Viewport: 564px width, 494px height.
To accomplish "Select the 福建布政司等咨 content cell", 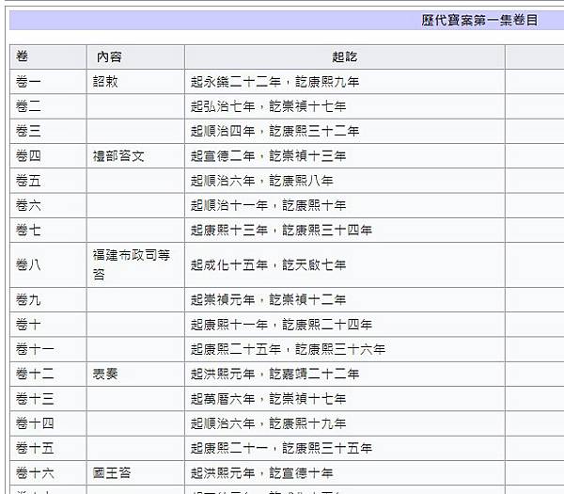I will coord(135,265).
